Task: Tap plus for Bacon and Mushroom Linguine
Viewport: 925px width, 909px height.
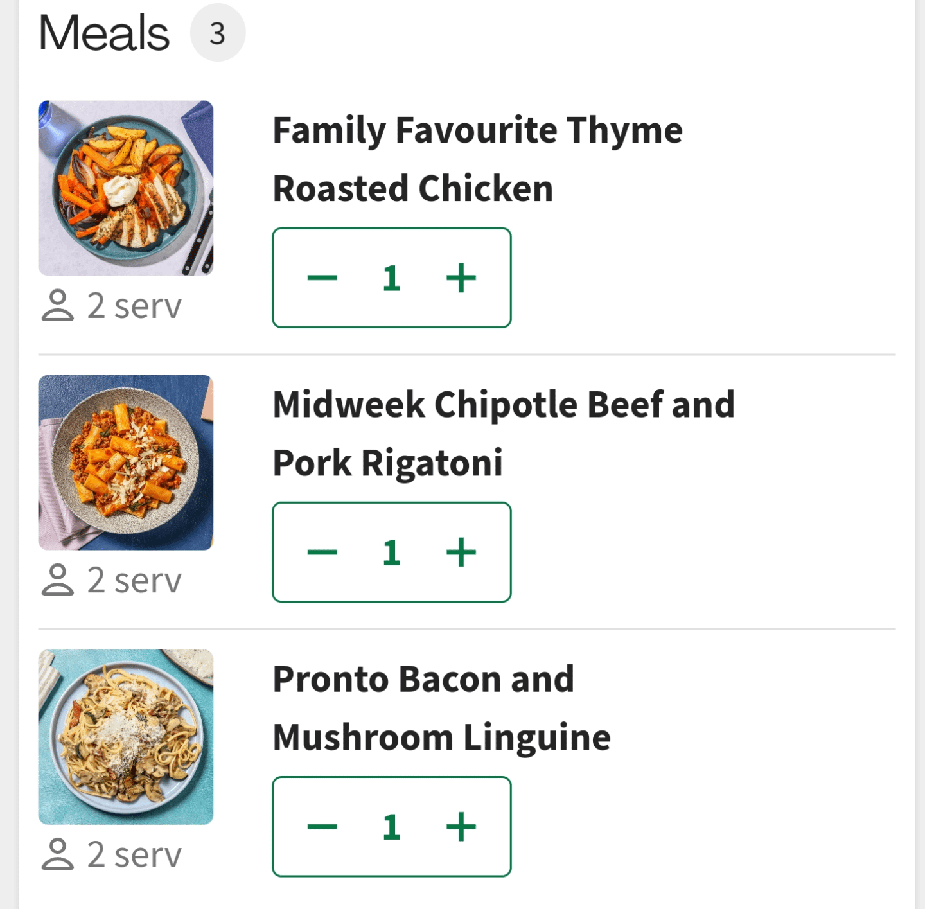Action: [461, 827]
